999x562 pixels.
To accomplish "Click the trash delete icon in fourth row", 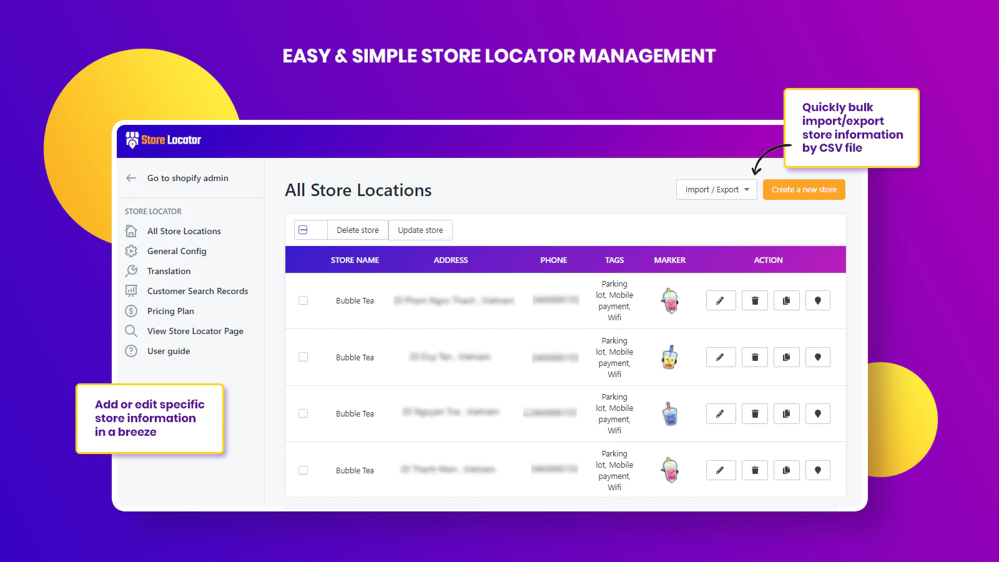I will tap(754, 470).
